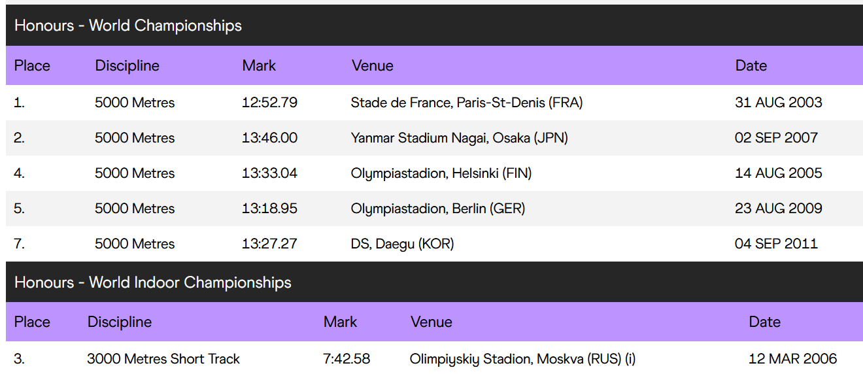This screenshot has height=374, width=863.
Task: Select the Place column header in World Championships
Action: (32, 65)
